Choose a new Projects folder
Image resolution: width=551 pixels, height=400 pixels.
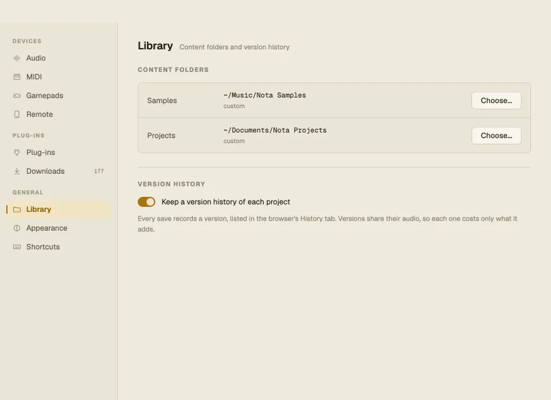[496, 136]
